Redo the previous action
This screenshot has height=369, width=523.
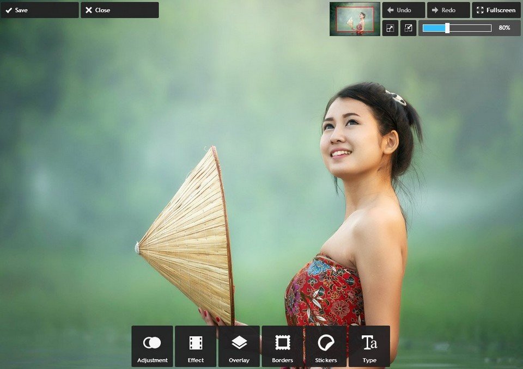pos(448,10)
